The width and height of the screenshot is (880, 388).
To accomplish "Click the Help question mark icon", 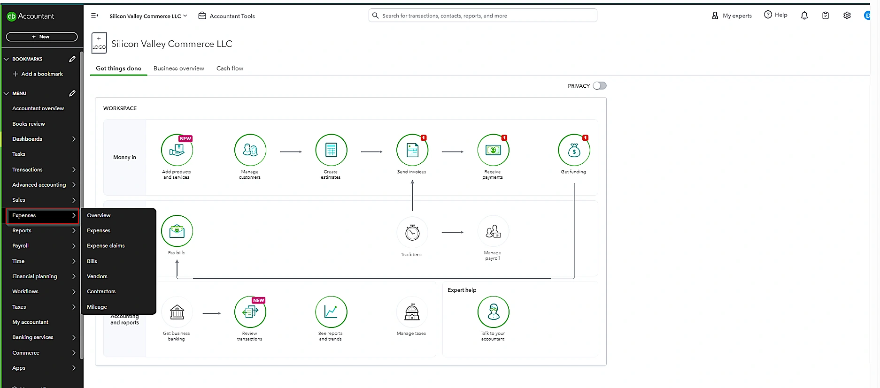I will [768, 15].
